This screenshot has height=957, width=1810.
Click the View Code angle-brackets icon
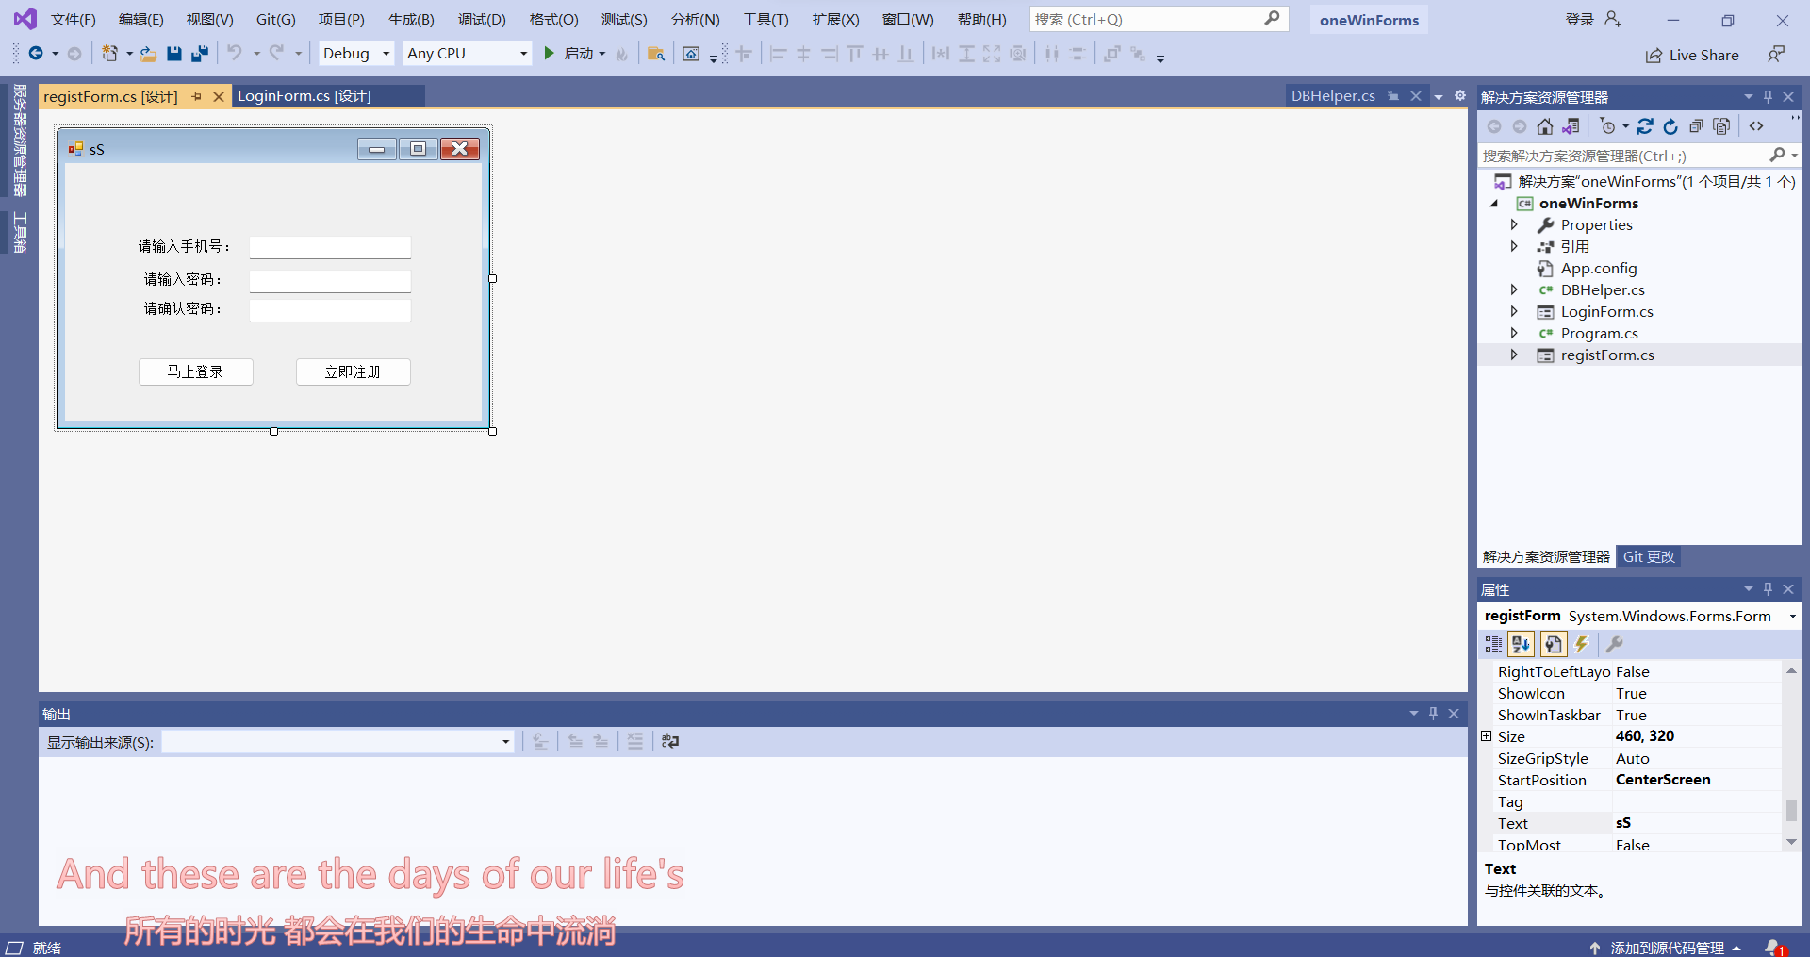coord(1756,126)
